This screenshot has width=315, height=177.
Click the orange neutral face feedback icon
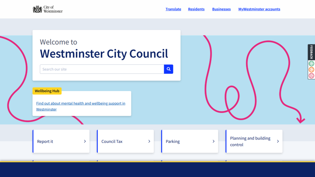(311, 70)
